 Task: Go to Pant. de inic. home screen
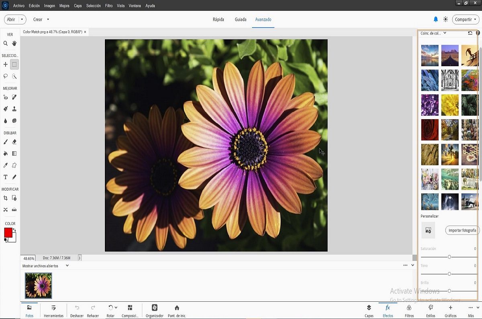pos(177,311)
